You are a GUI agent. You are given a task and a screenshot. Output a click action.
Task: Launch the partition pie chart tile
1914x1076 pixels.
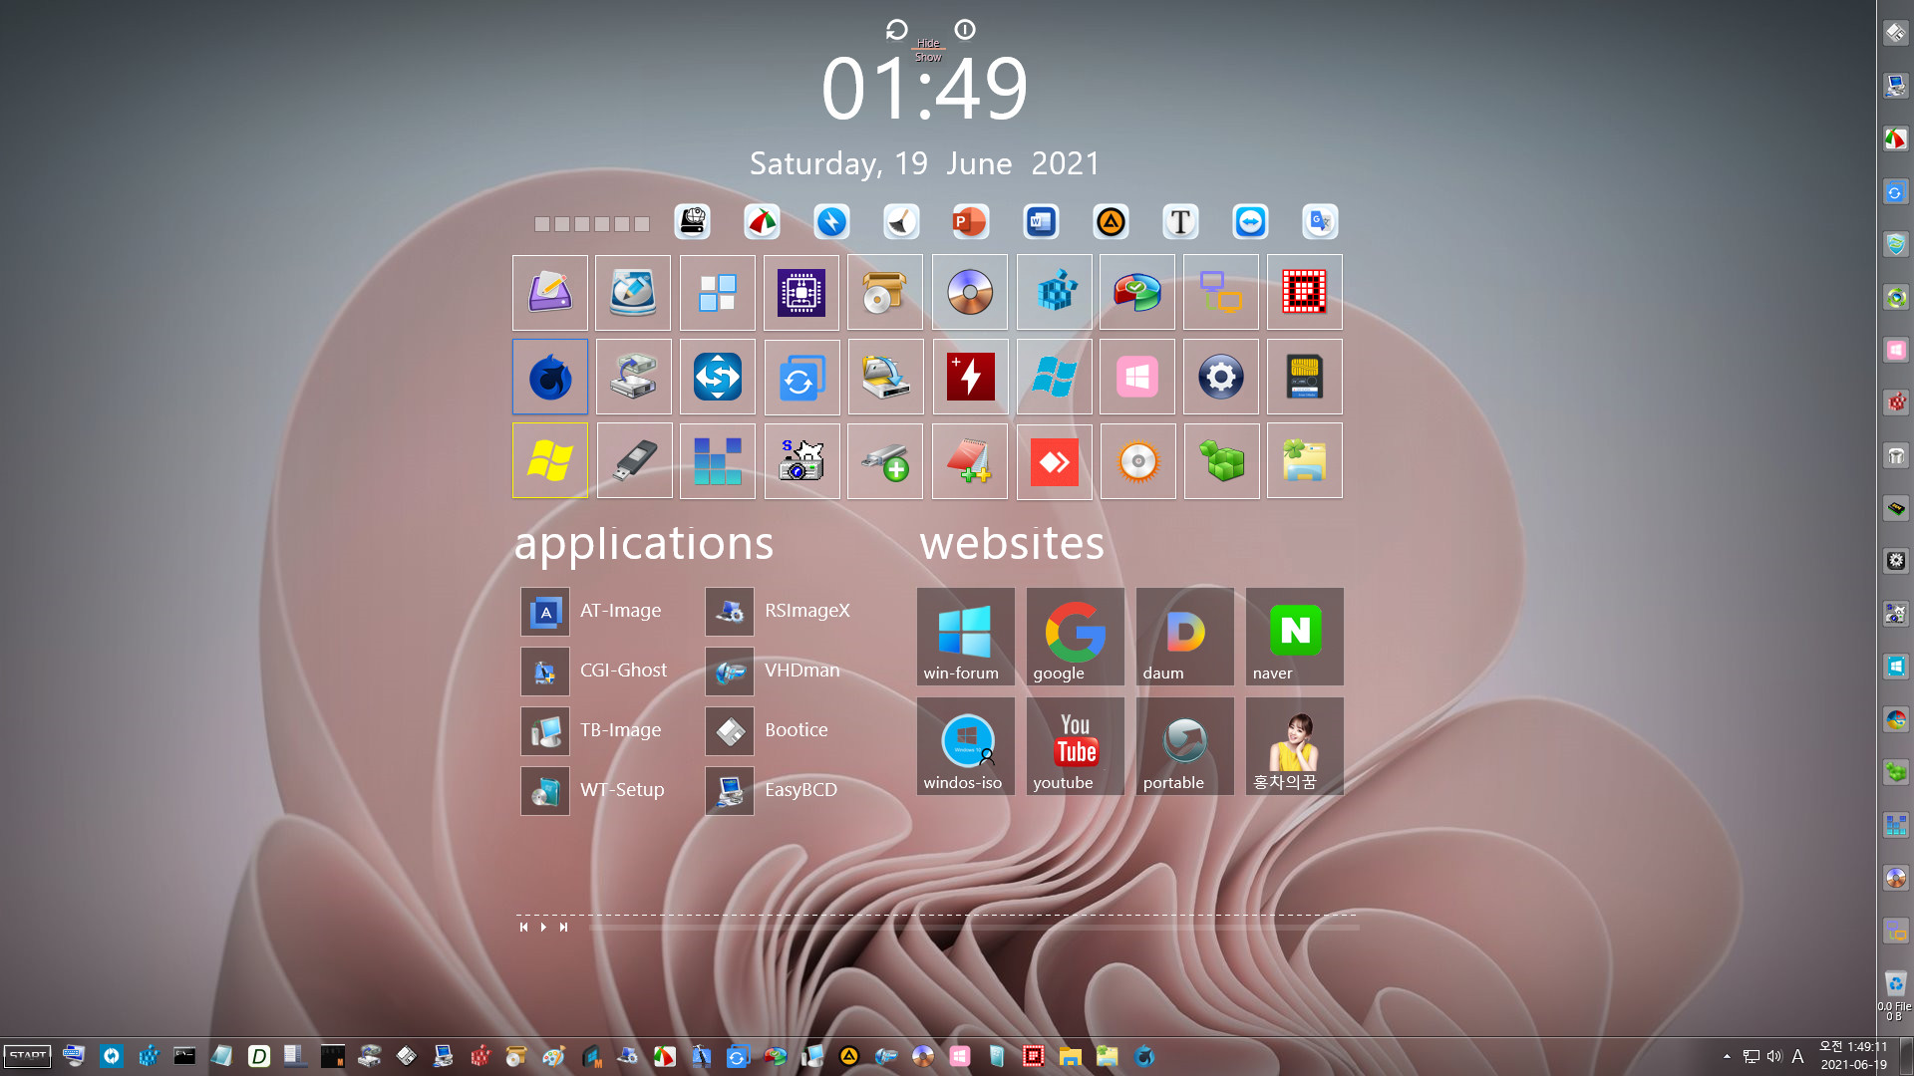point(1137,292)
